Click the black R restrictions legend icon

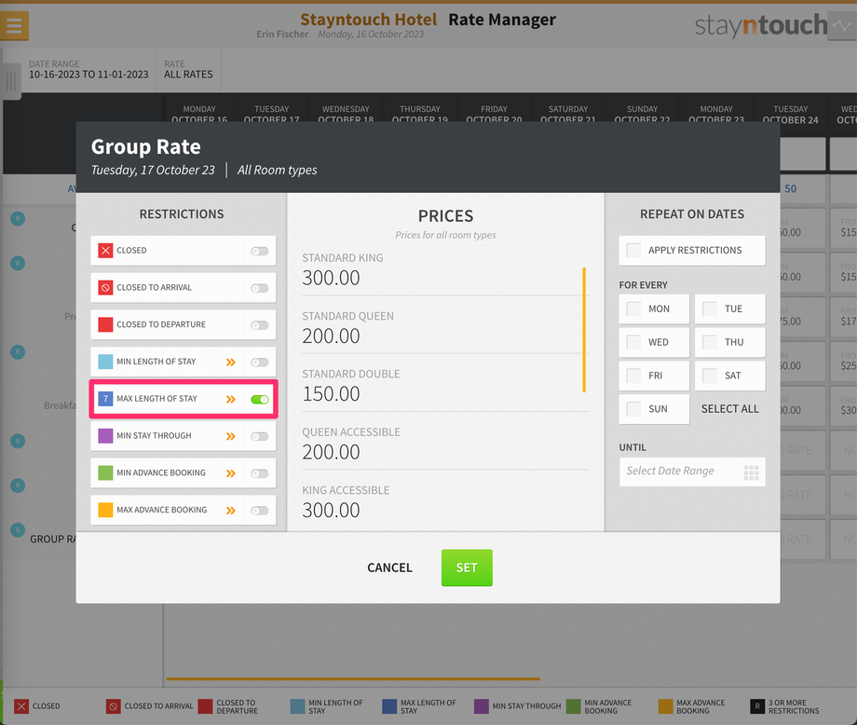pyautogui.click(x=757, y=706)
